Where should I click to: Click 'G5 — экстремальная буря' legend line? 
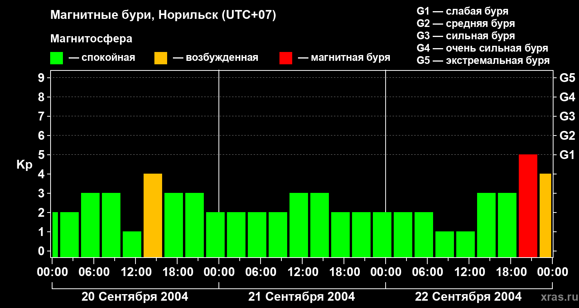(483, 60)
